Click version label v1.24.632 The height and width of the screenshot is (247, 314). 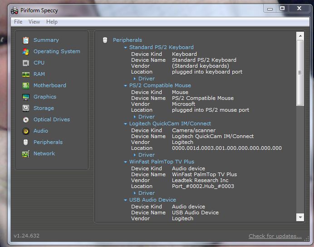click(x=26, y=236)
